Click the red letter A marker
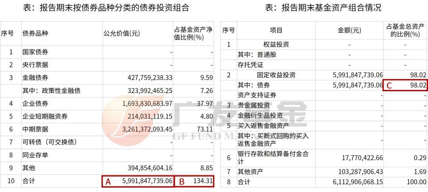 pos(107,181)
